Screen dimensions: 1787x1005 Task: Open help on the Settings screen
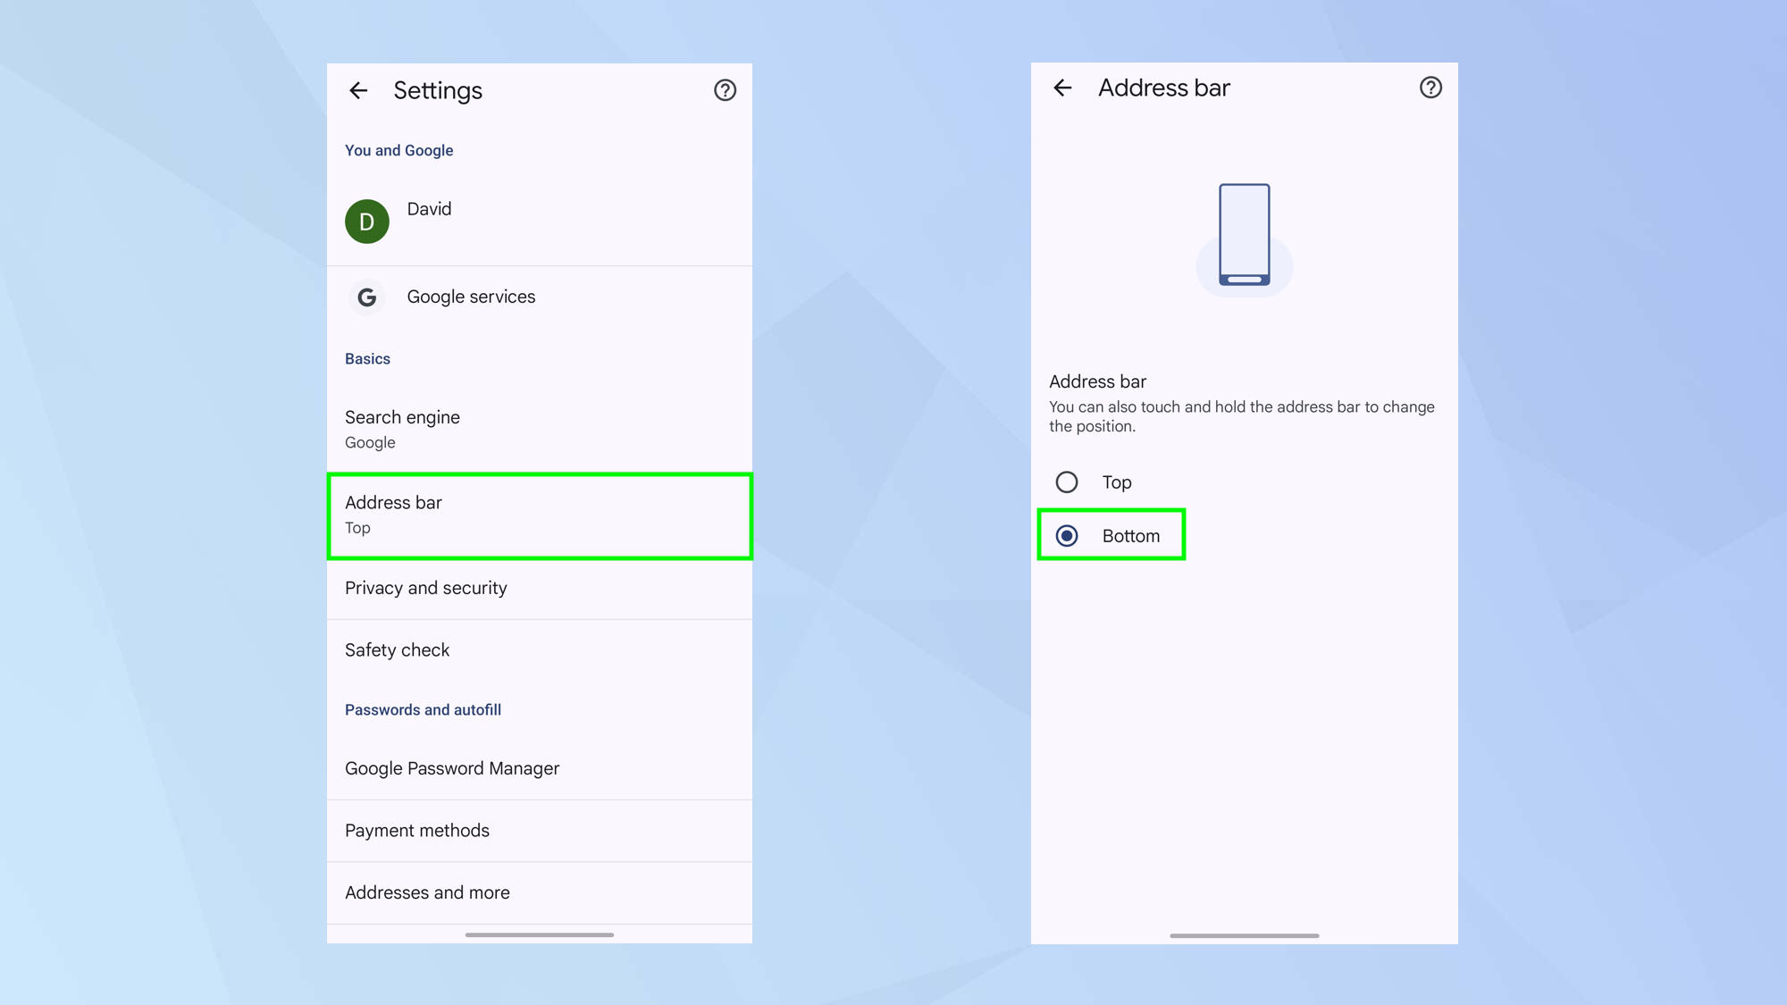pos(725,90)
